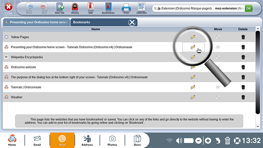Delete The purpose of the dialog box bookmark
The height and width of the screenshot is (148, 263).
coord(243,77)
